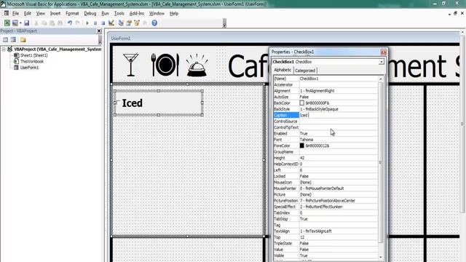Open the Debug menu
This screenshot has width=466, height=262.
(x=90, y=13)
